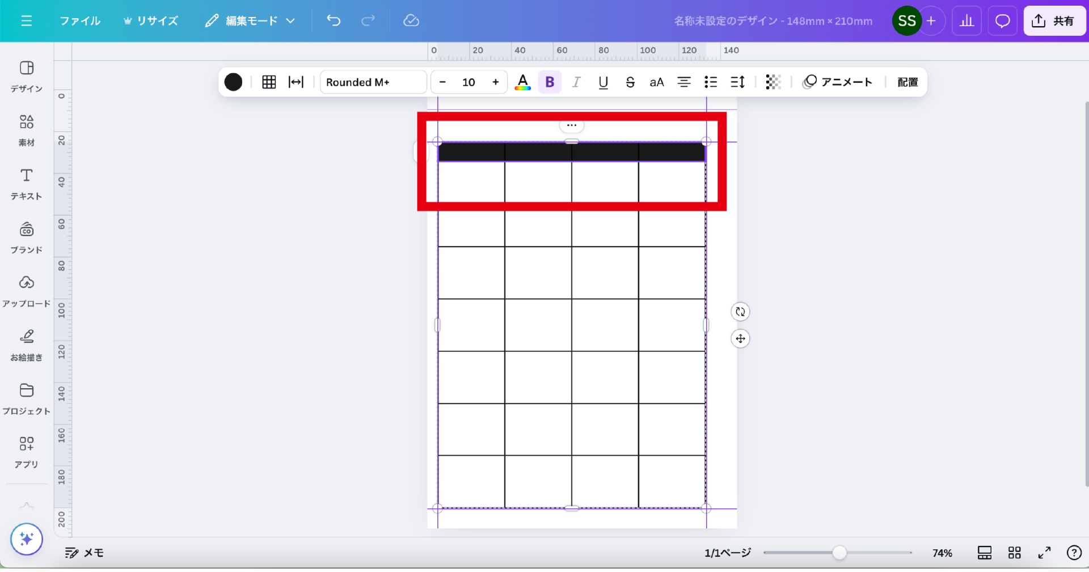This screenshot has height=572, width=1089.
Task: Open the 素材 elements panel
Action: 27,130
